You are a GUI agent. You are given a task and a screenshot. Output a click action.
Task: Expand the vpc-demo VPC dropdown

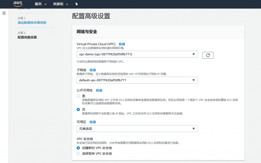pyautogui.click(x=137, y=54)
